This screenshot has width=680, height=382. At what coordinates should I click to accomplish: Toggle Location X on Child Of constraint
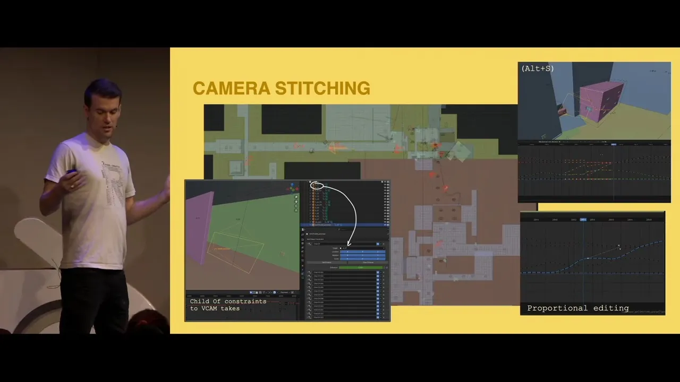click(347, 252)
